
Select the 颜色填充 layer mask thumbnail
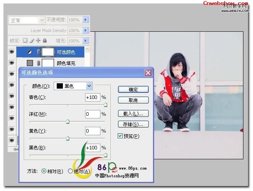tap(48, 63)
